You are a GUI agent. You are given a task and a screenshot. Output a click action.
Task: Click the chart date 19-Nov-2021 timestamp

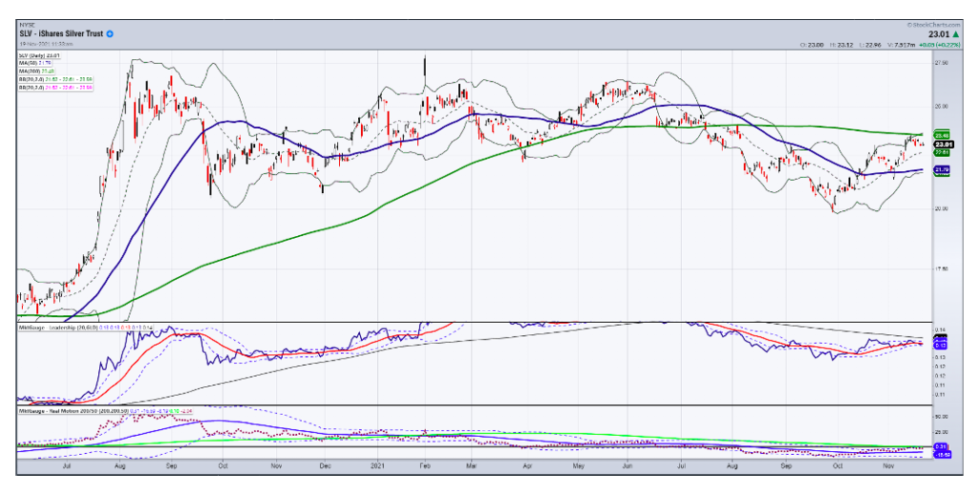[x=46, y=44]
